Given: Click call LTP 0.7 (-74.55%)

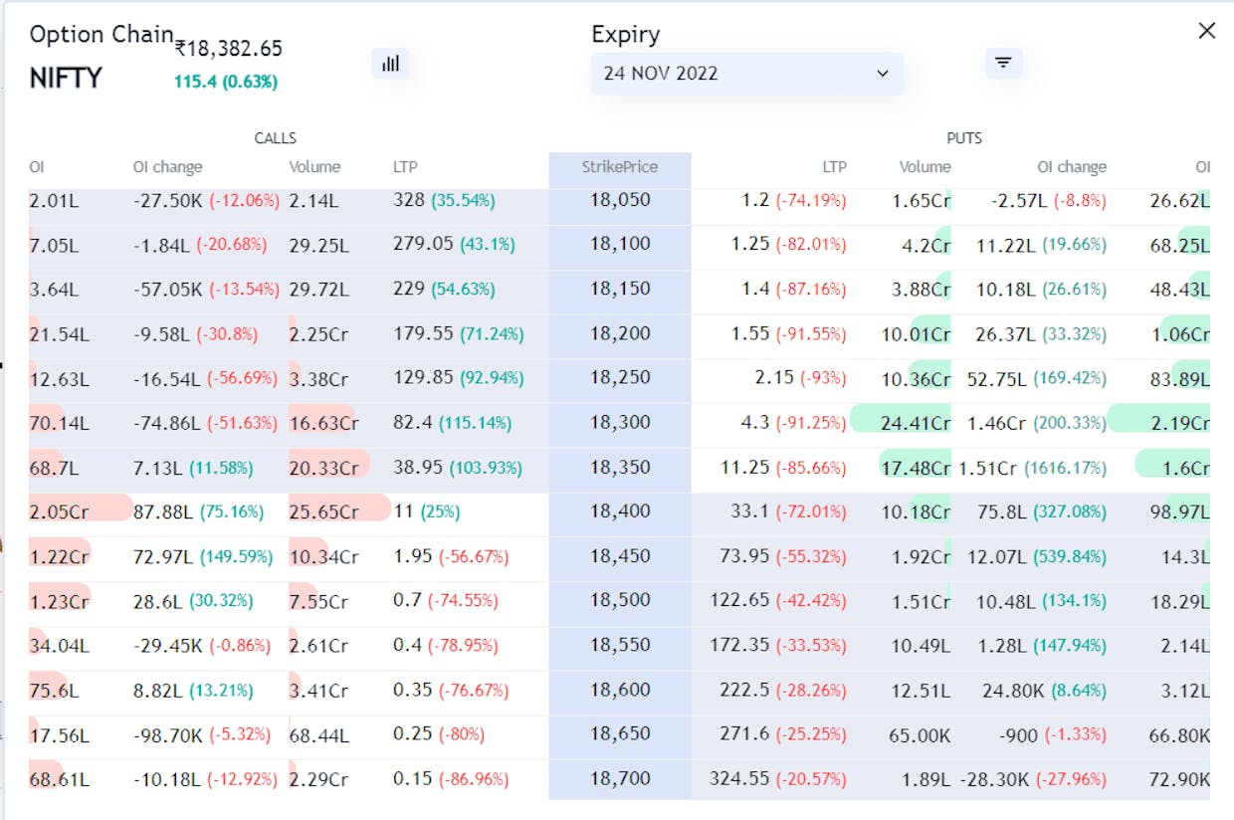Looking at the screenshot, I should point(445,601).
